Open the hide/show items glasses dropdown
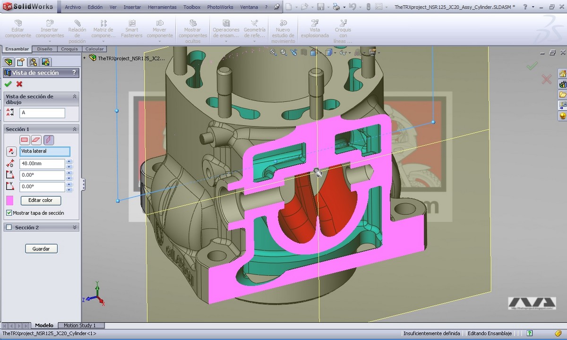Viewport: 567px width, 340px height. click(349, 53)
